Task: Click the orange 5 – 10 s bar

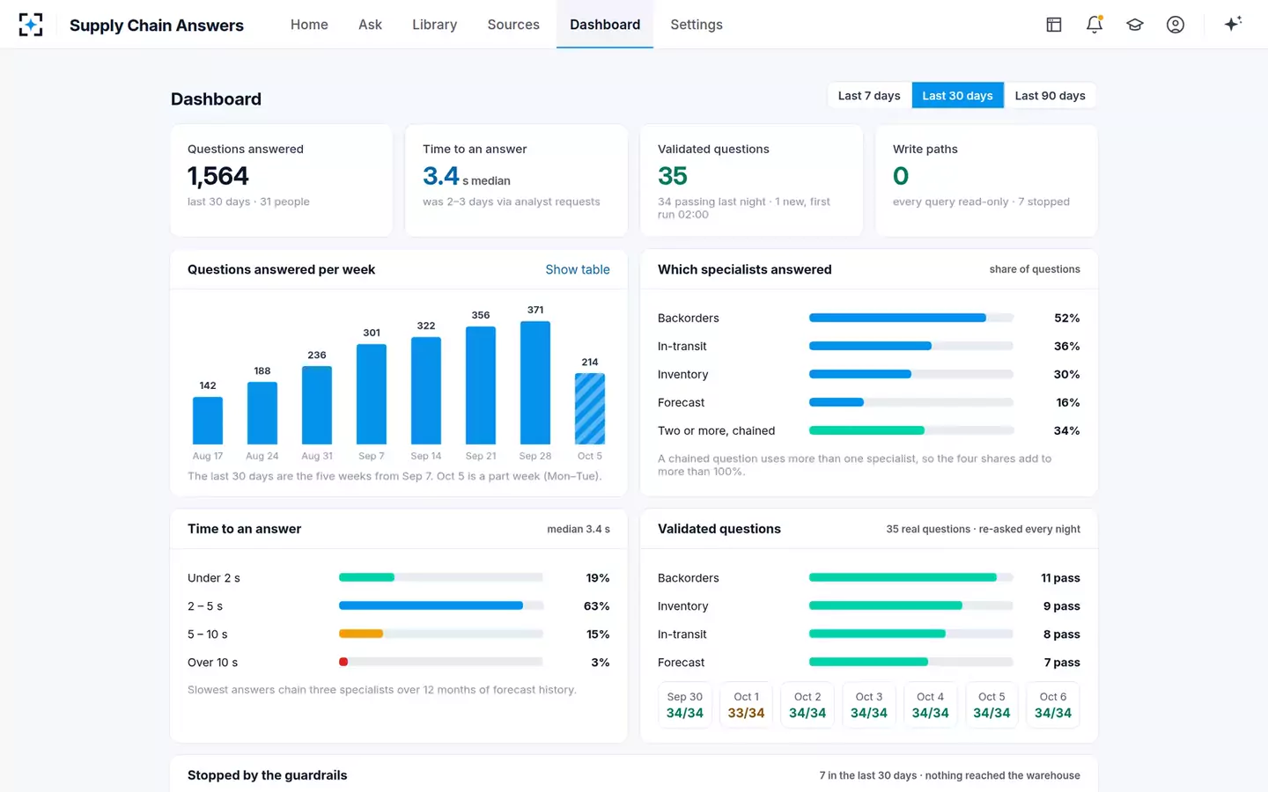Action: 361,634
